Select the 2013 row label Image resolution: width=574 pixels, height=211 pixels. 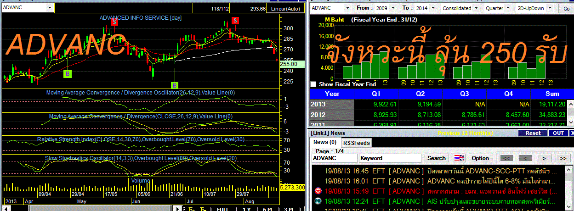point(332,105)
